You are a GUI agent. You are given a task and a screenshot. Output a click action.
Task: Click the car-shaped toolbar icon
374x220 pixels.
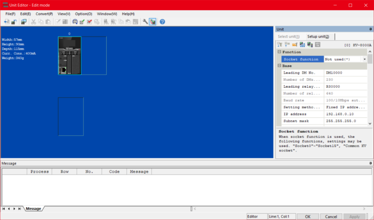tap(75, 22)
